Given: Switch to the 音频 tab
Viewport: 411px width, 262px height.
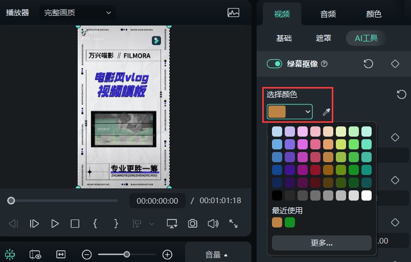Looking at the screenshot, I should coord(328,14).
